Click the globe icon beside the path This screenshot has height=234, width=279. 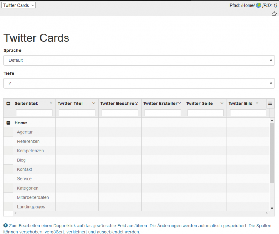tap(258, 5)
